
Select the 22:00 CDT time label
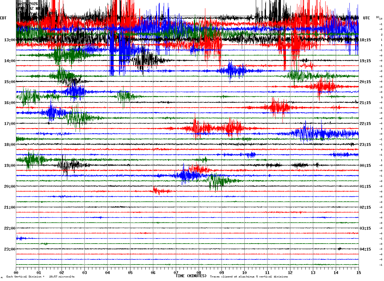[x=10, y=228]
